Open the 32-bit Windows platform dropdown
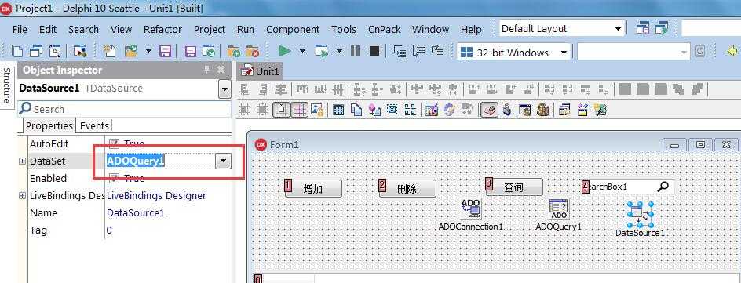 (564, 53)
